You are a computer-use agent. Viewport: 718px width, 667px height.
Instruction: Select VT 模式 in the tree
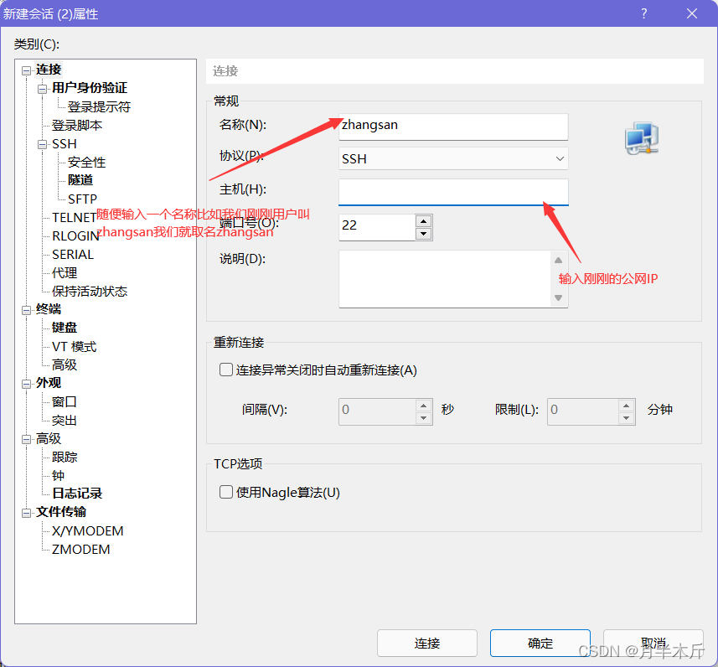(x=75, y=346)
